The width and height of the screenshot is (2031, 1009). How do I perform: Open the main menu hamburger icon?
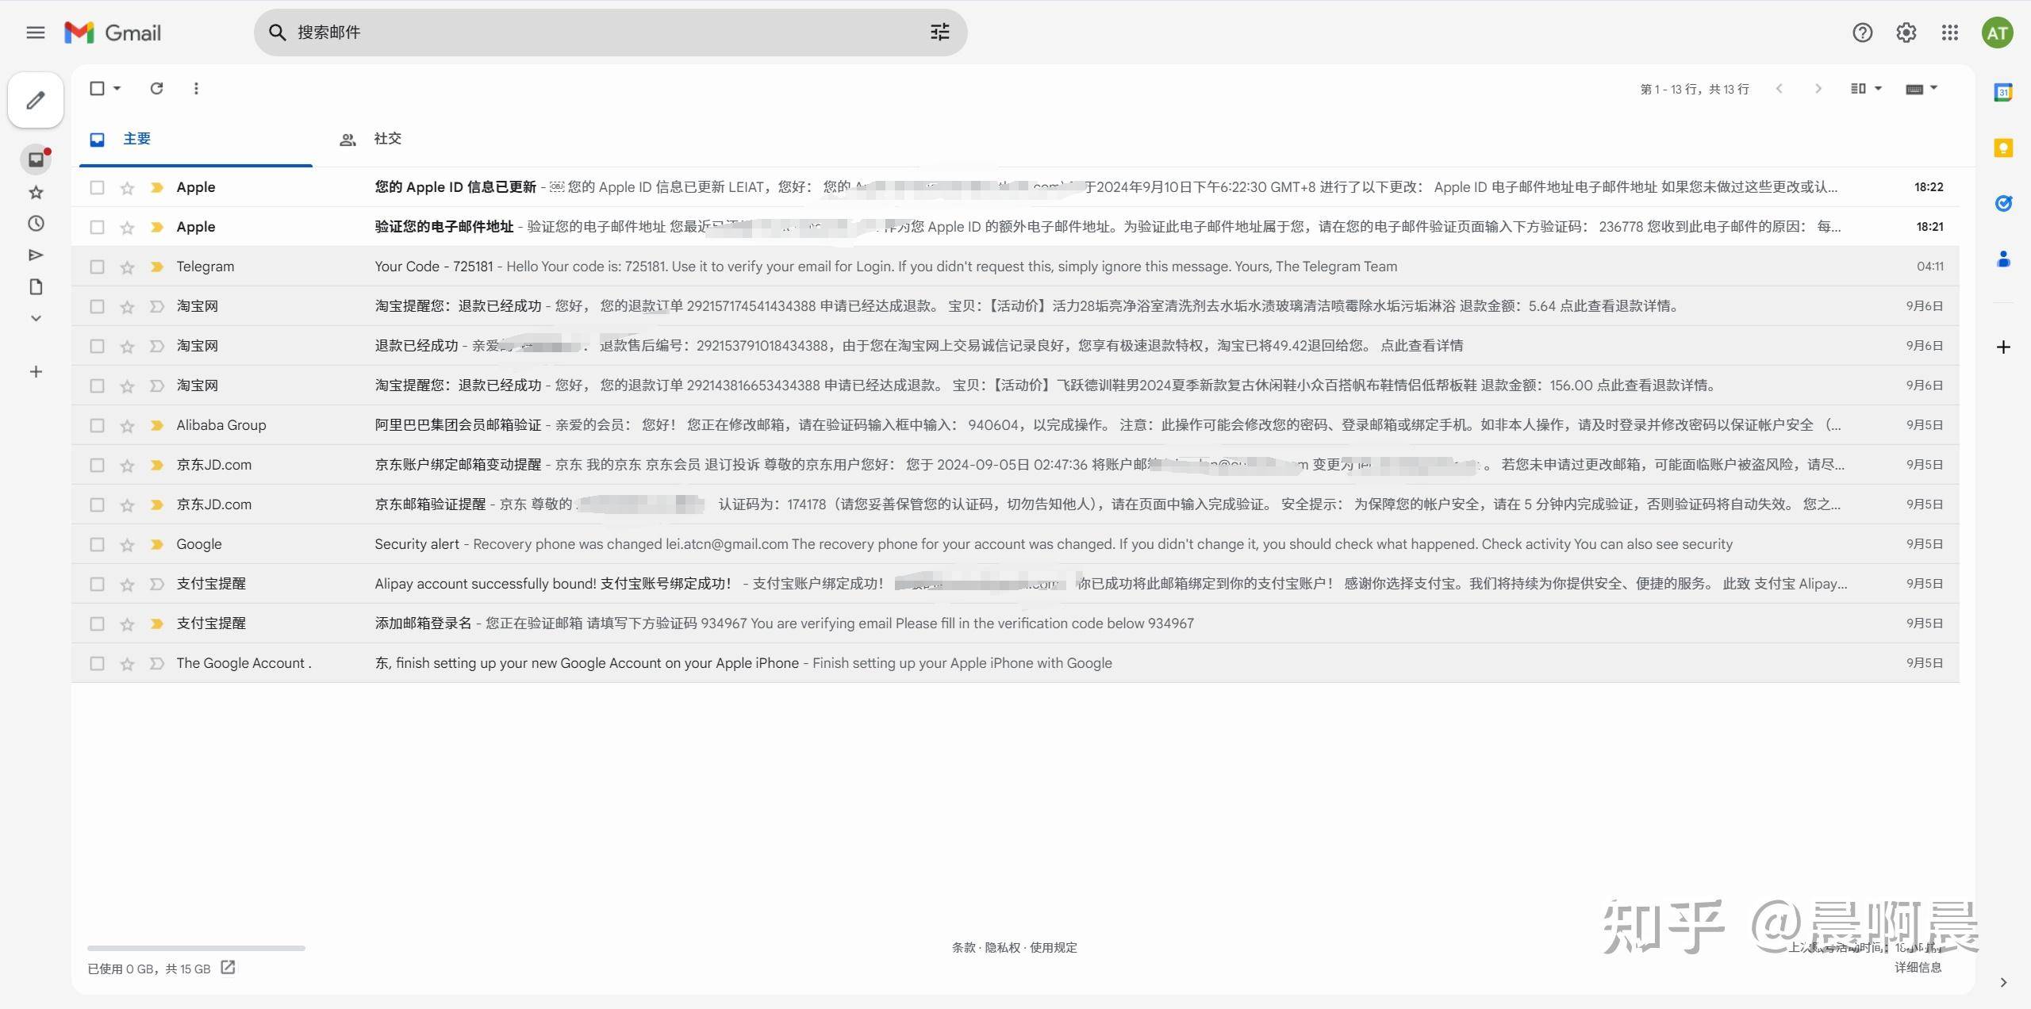(x=36, y=33)
